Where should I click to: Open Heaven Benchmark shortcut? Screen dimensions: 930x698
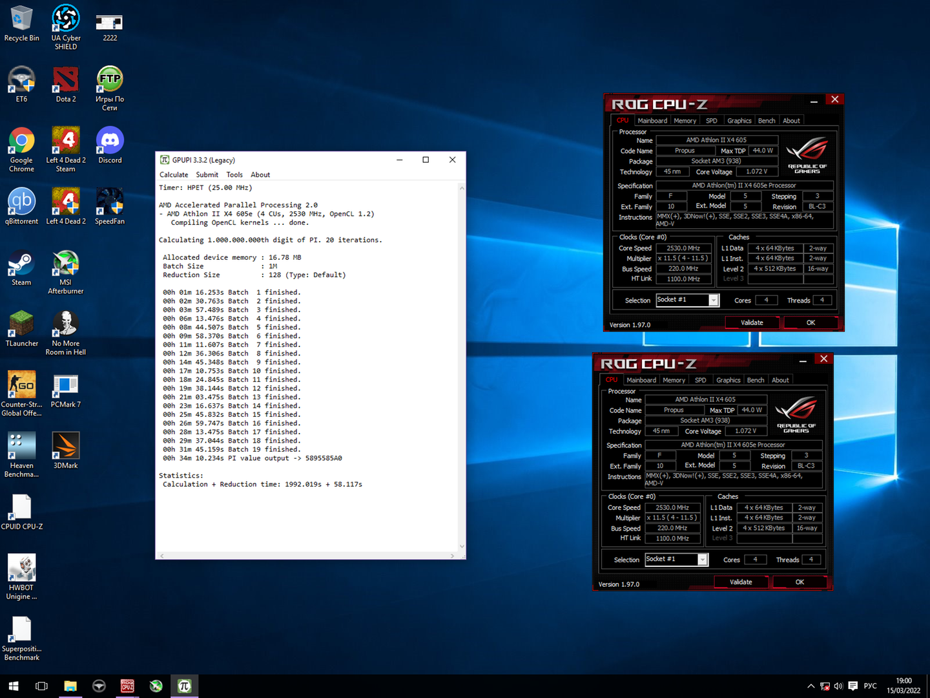tap(21, 455)
